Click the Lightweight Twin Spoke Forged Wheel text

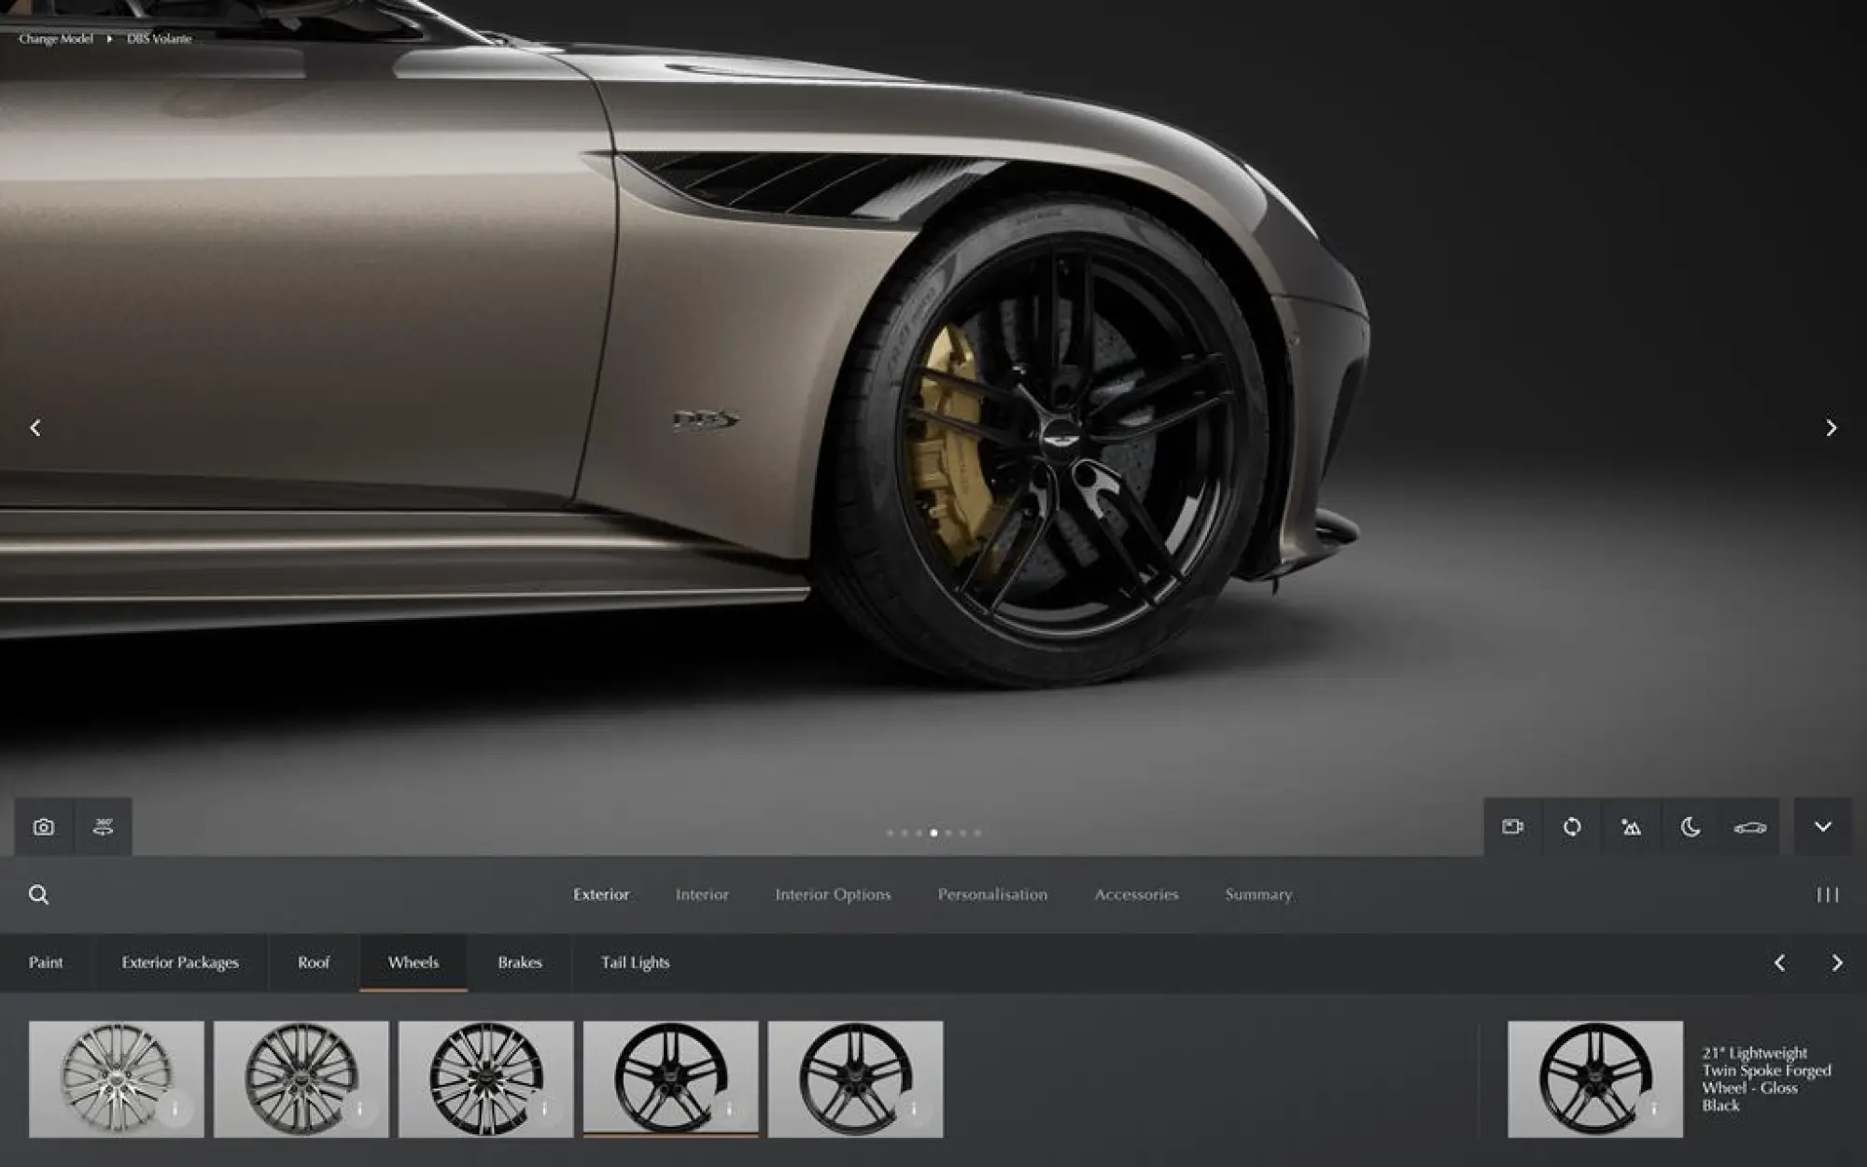[1766, 1079]
